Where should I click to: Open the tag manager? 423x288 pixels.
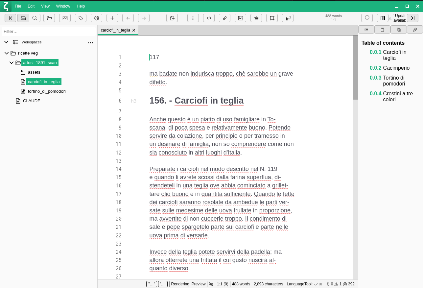pos(81,18)
